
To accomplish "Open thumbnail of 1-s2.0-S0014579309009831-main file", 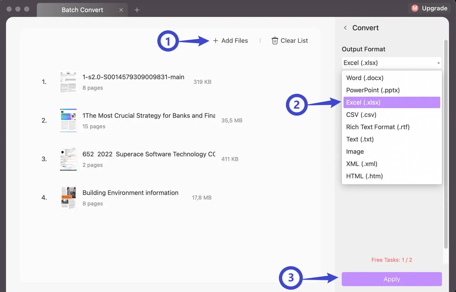I will click(68, 82).
